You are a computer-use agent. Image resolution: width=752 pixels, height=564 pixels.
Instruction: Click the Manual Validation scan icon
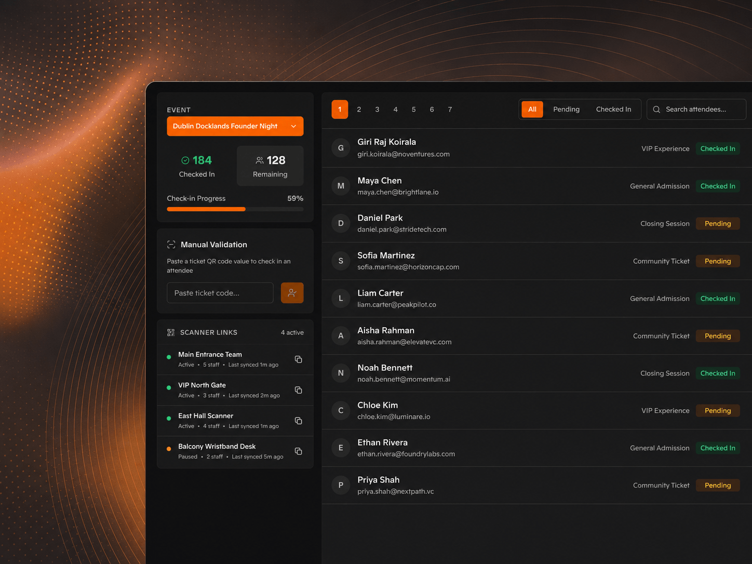pyautogui.click(x=171, y=245)
